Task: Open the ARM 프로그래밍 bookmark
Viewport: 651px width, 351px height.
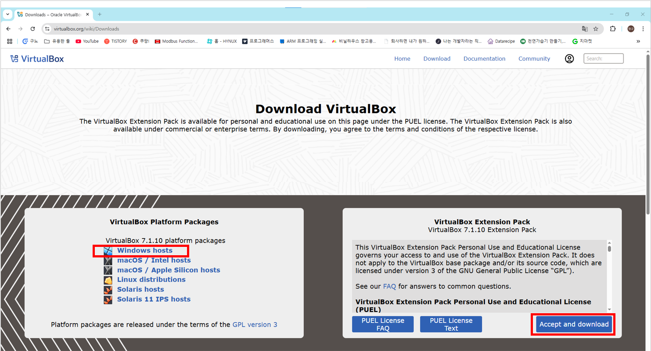Action: [302, 41]
